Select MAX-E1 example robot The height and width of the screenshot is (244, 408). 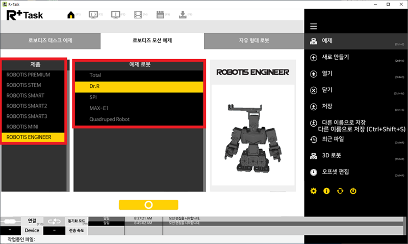[x=99, y=108]
